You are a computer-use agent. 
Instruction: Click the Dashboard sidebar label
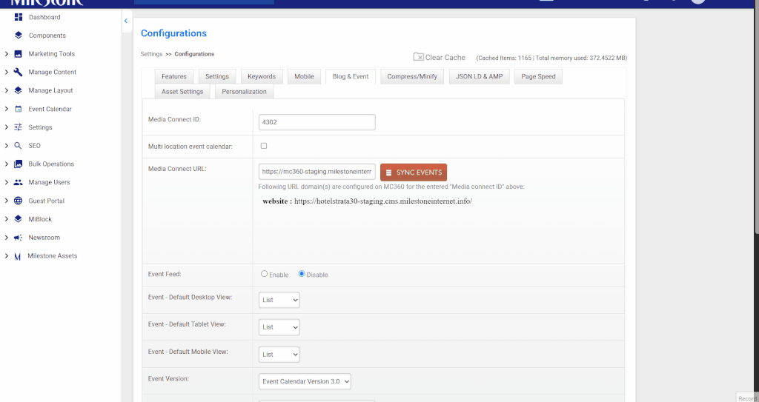[x=44, y=18]
